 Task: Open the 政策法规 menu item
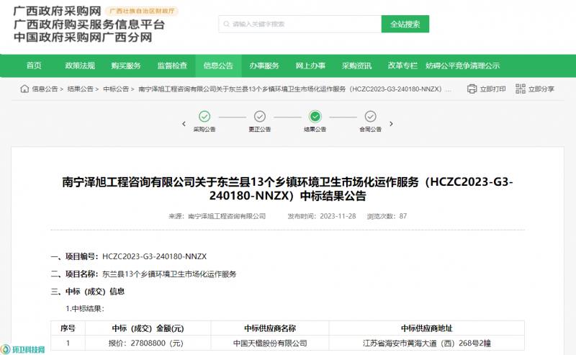(x=80, y=66)
